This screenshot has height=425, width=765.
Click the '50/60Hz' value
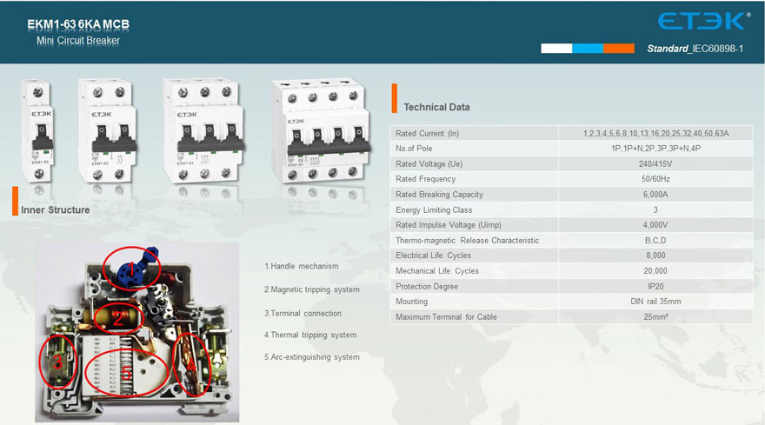click(x=655, y=179)
